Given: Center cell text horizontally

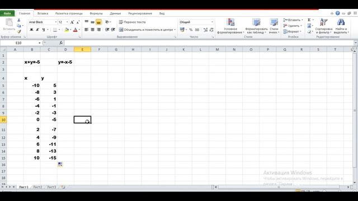Looking at the screenshot, I should tap(92, 30).
